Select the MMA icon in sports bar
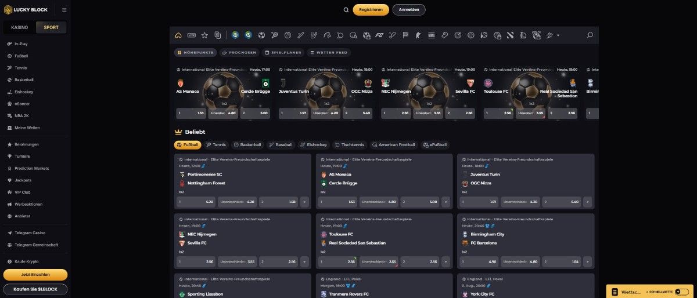This screenshot has height=298, width=697. click(431, 35)
